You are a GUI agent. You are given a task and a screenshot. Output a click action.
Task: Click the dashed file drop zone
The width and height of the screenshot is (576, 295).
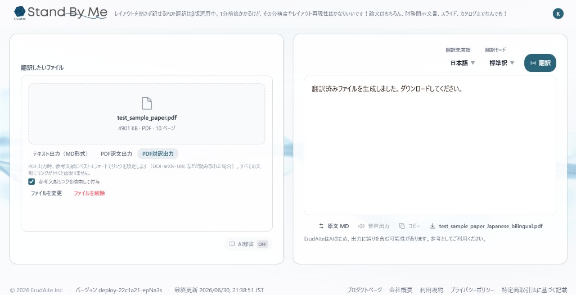tap(147, 114)
